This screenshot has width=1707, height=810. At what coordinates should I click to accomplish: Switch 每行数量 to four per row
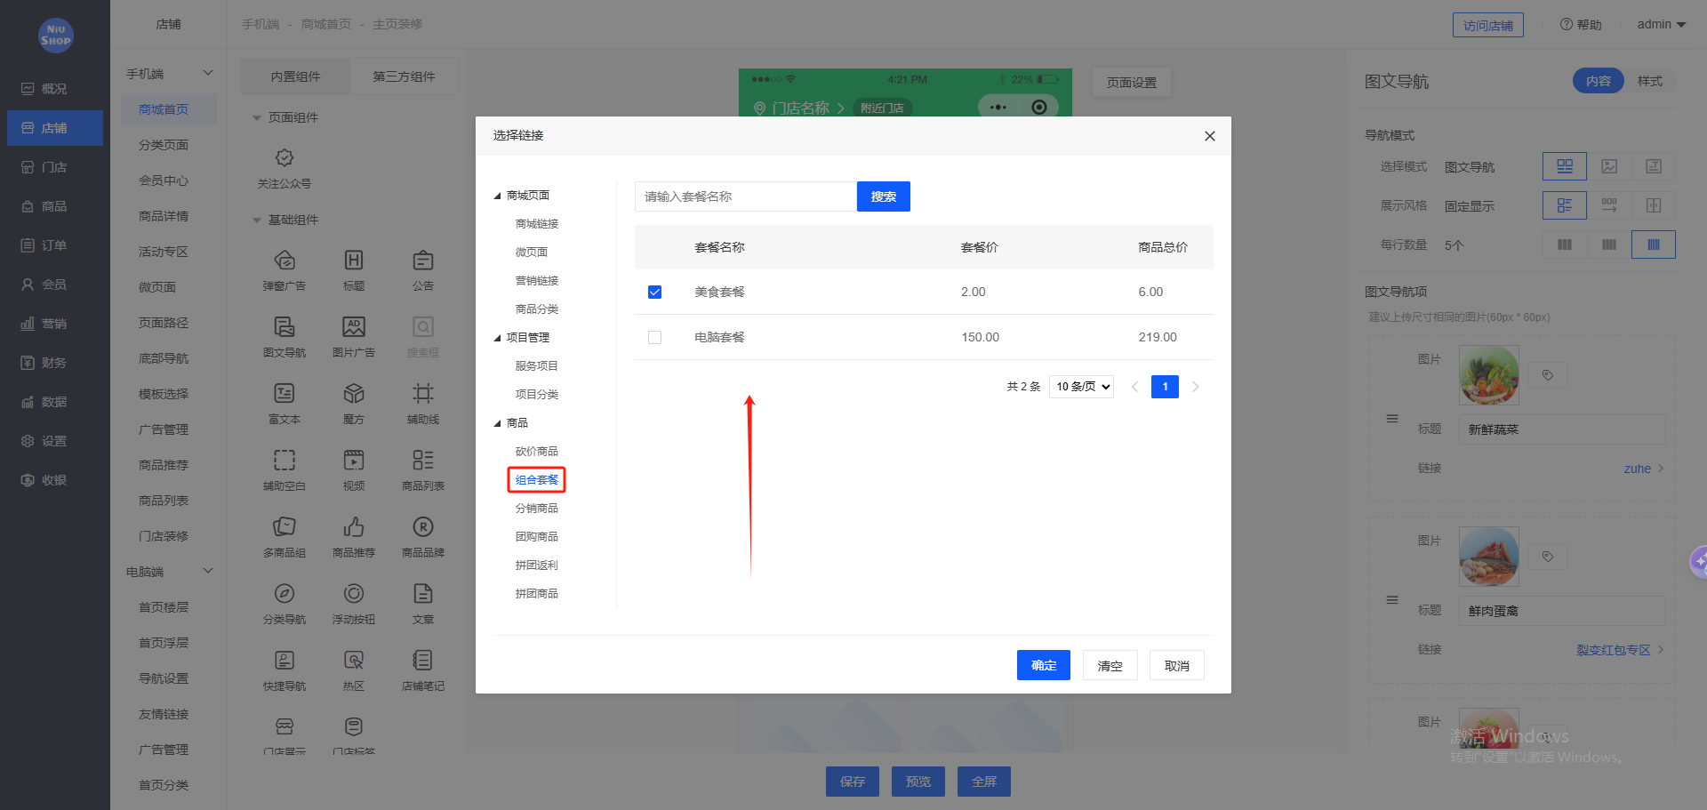1608,245
